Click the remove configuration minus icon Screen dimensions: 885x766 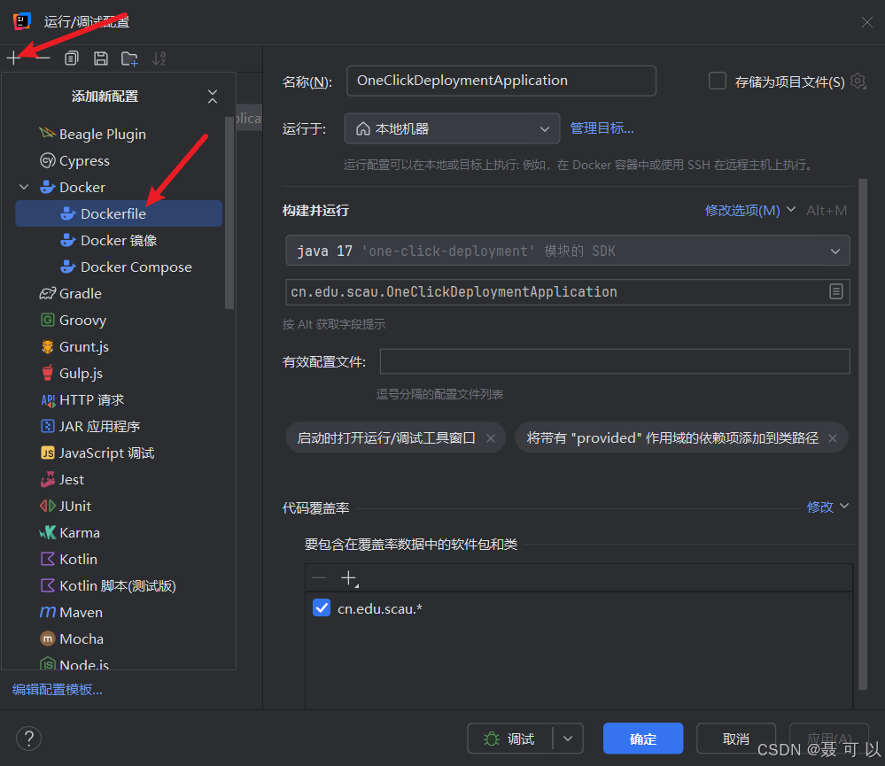tap(43, 58)
